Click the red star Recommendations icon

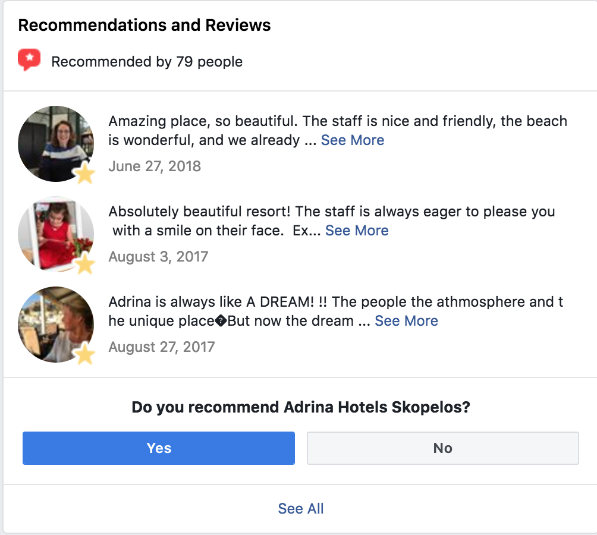29,60
